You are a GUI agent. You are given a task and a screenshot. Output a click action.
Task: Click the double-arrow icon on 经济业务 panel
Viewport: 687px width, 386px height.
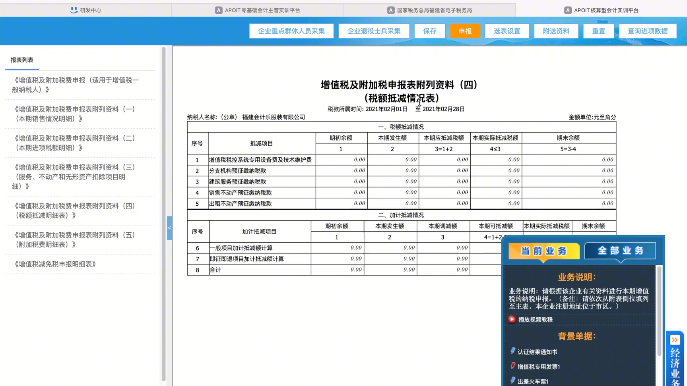[675, 340]
